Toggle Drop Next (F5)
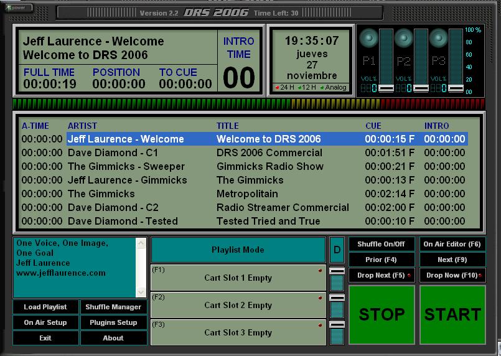 coord(381,275)
